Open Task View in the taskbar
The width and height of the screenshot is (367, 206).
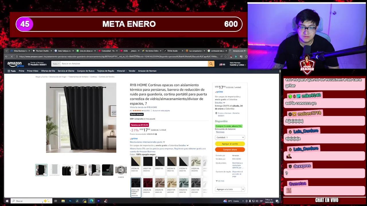(56, 201)
